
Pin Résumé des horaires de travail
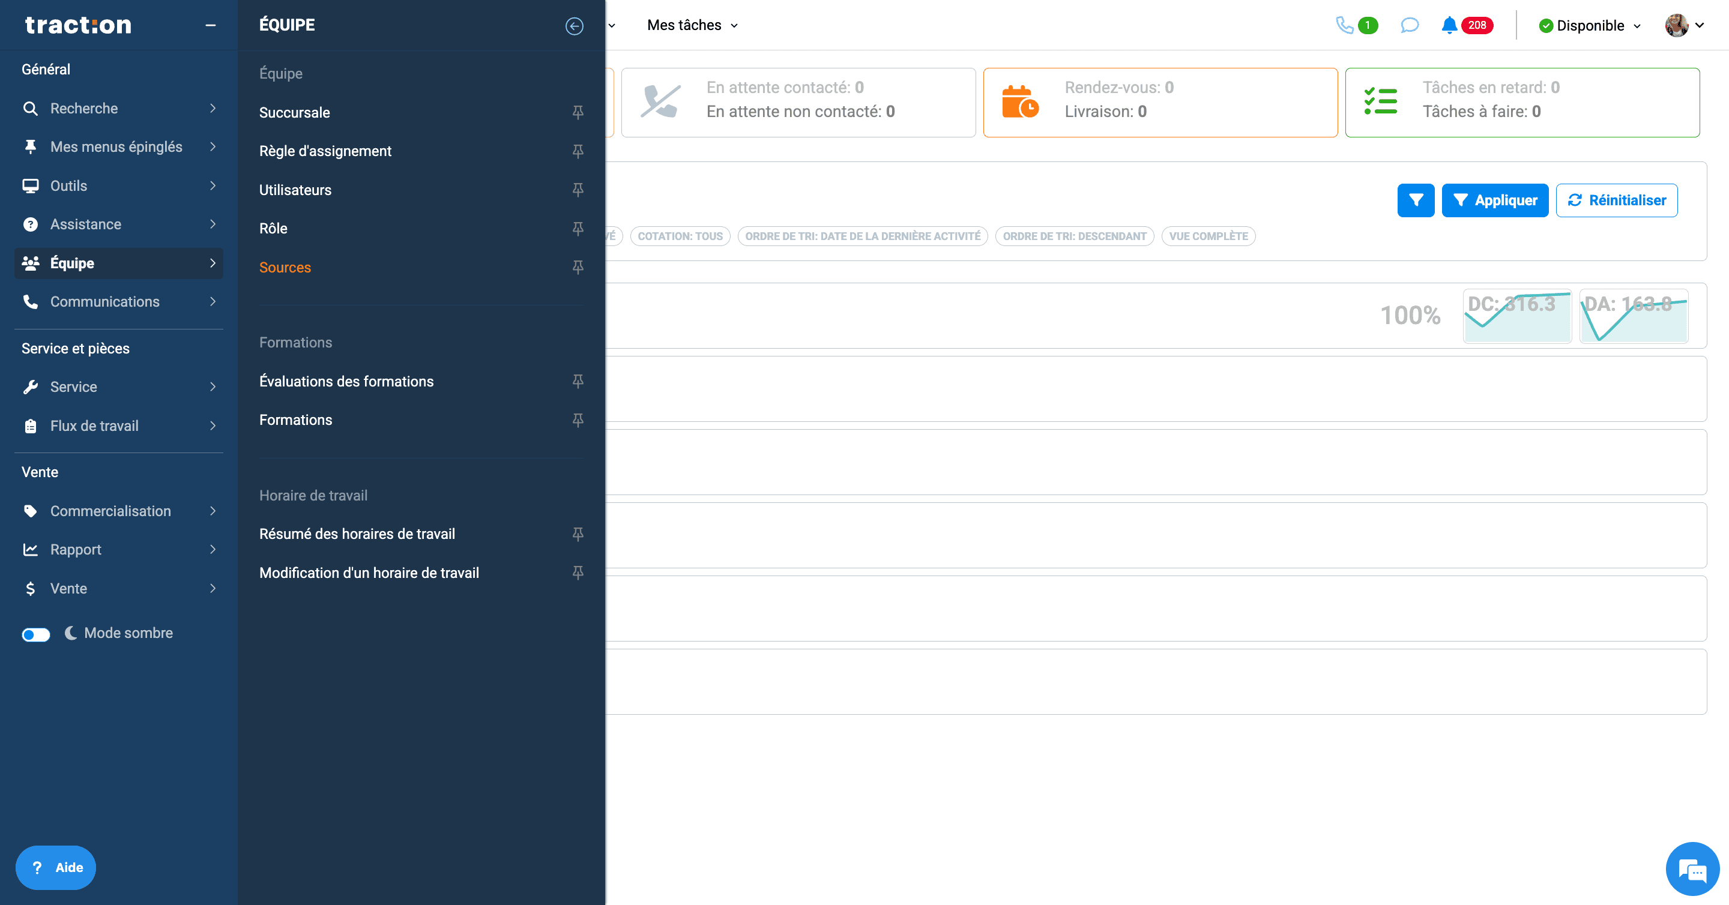[577, 534]
